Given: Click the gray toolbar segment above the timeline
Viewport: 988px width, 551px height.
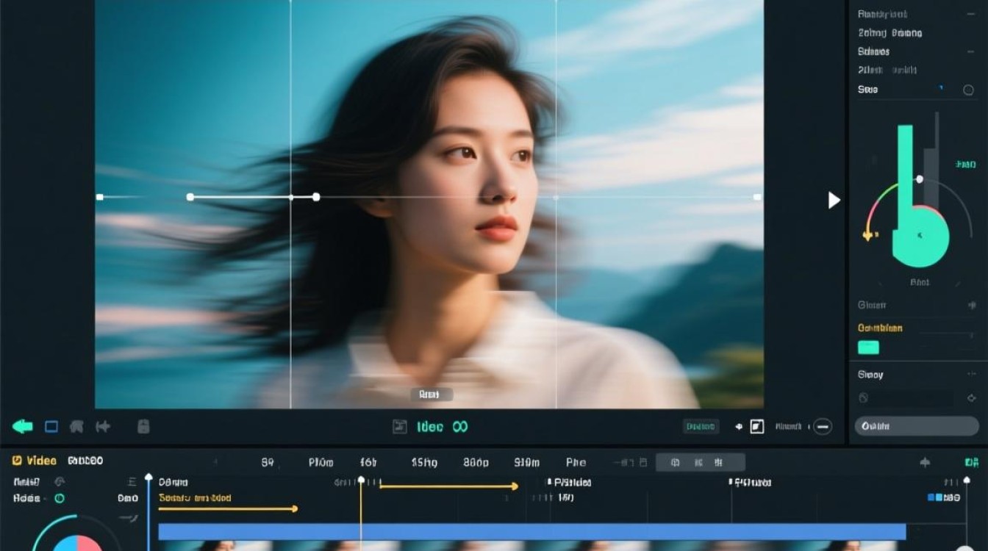Looking at the screenshot, I should coord(700,462).
